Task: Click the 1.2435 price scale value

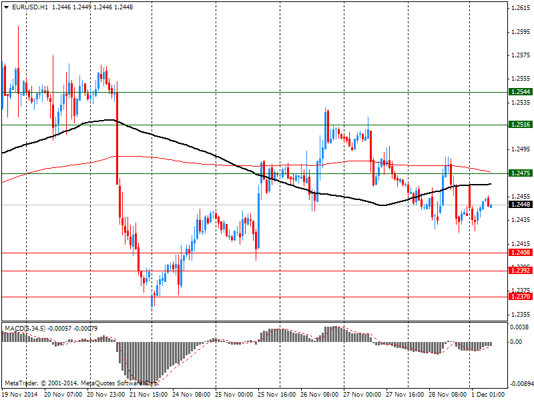Action: coord(521,220)
